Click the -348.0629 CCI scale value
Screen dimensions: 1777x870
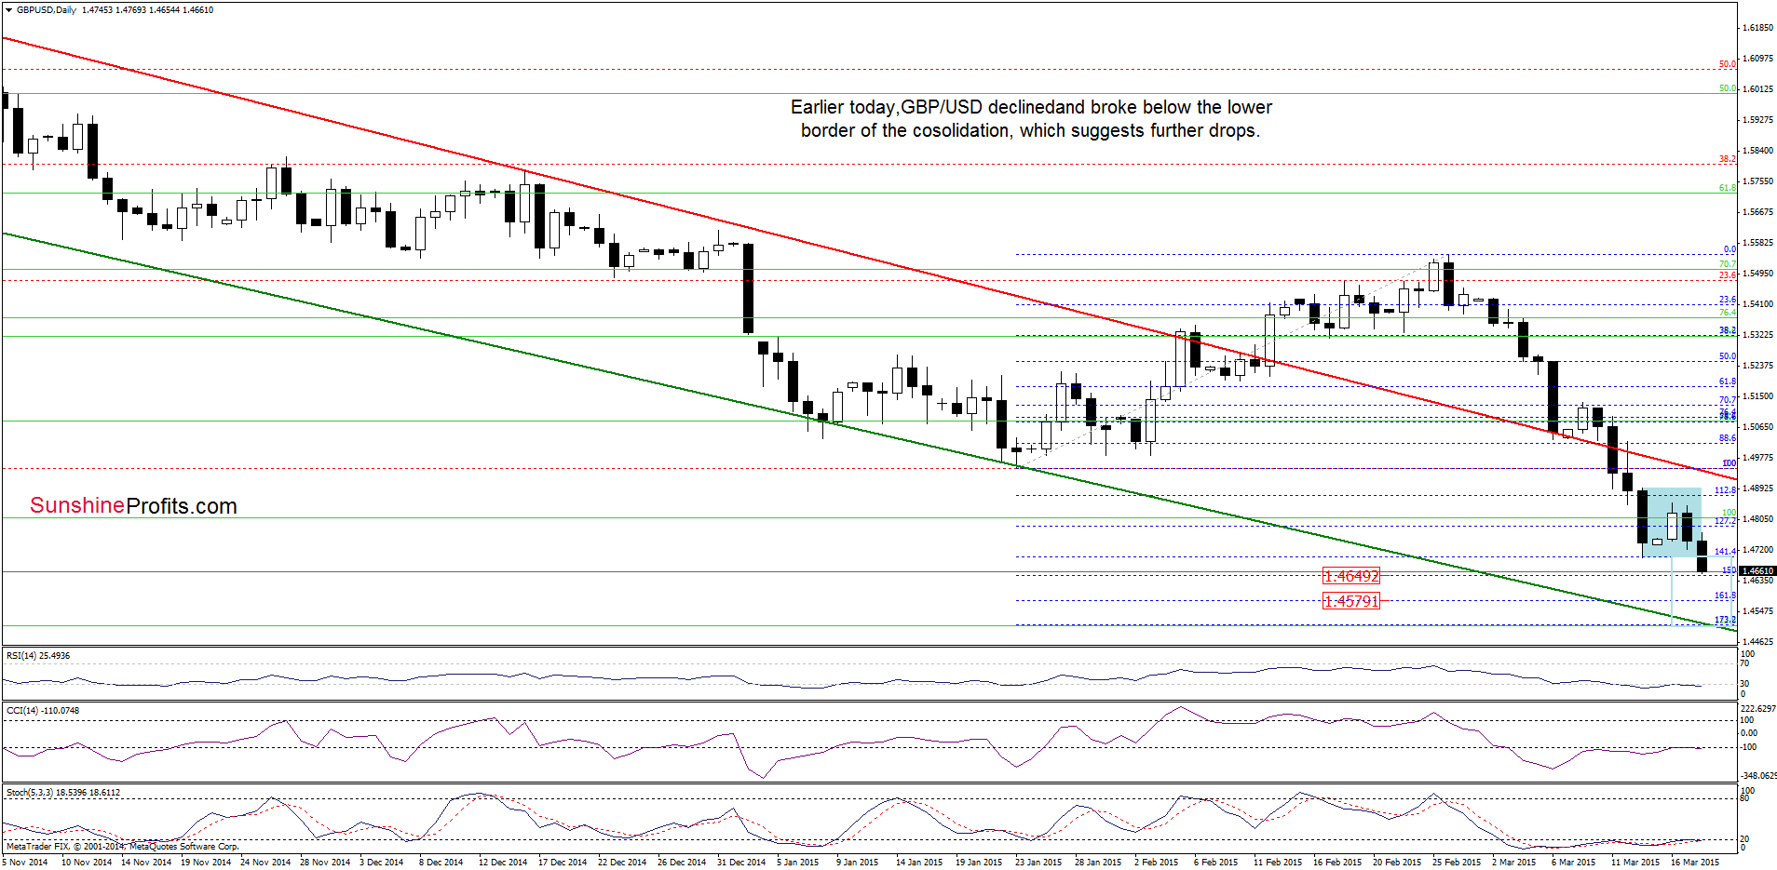[1758, 776]
